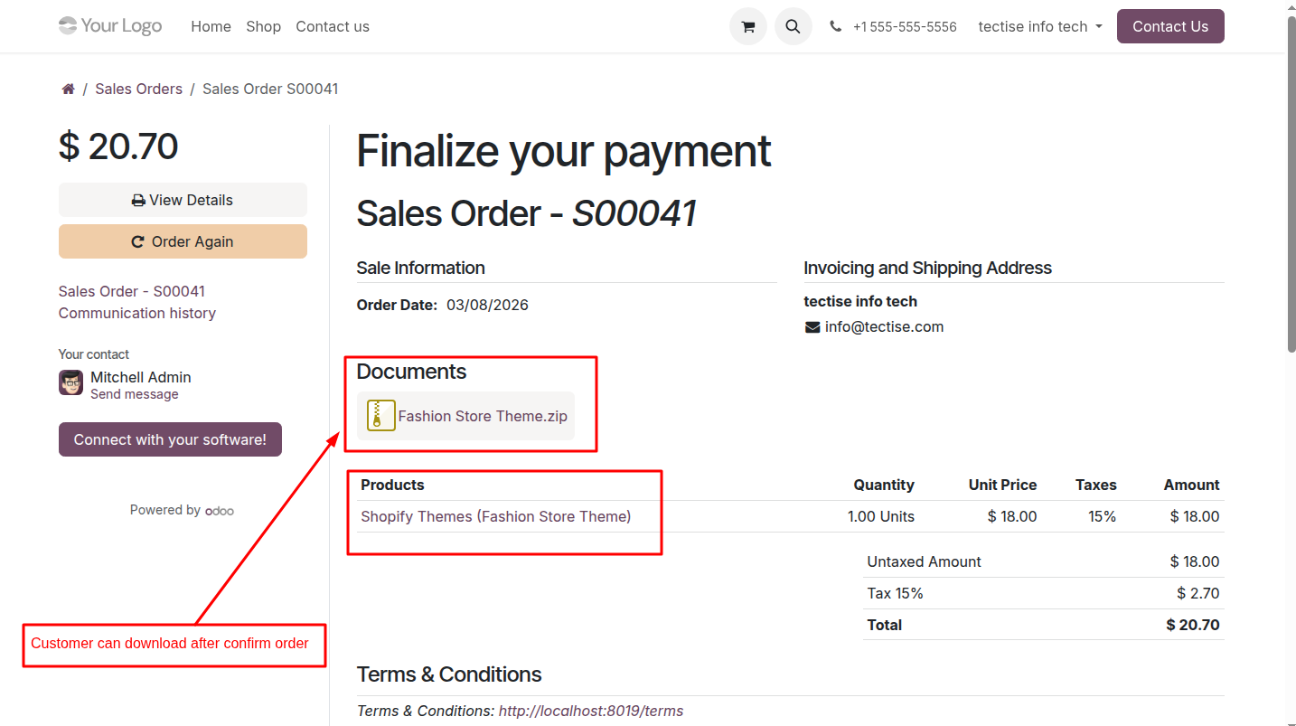Click the phone icon in header
Viewport: 1296px width, 726px height.
coord(835,27)
